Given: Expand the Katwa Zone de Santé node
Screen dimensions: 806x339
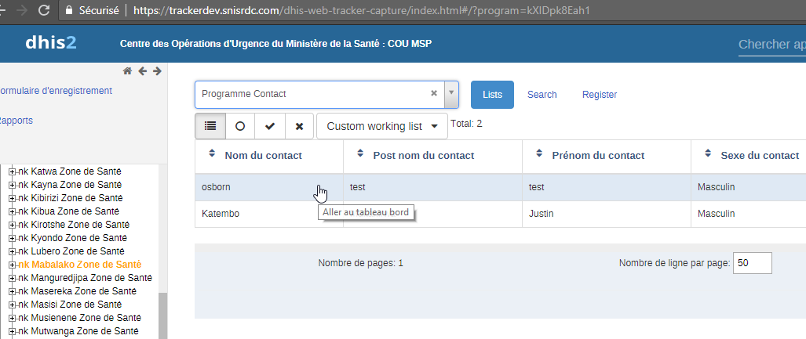Looking at the screenshot, I should point(12,171).
